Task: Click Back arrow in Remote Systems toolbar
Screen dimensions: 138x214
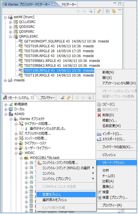Action: pyautogui.click(x=77, y=98)
